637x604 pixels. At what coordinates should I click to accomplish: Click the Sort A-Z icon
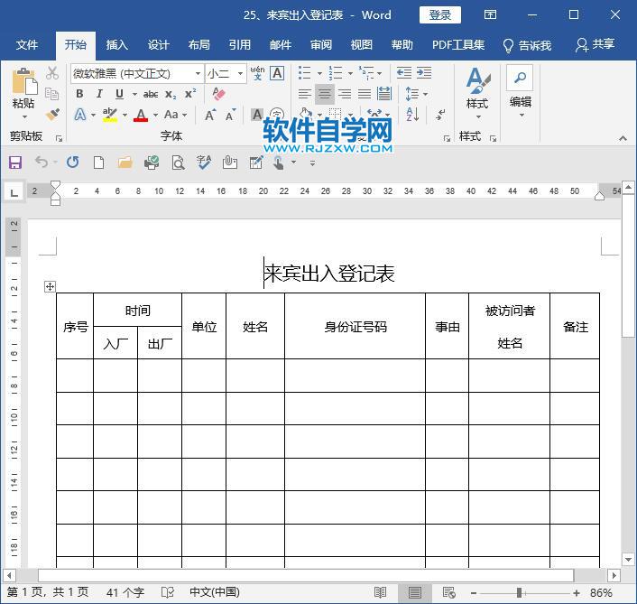point(412,115)
